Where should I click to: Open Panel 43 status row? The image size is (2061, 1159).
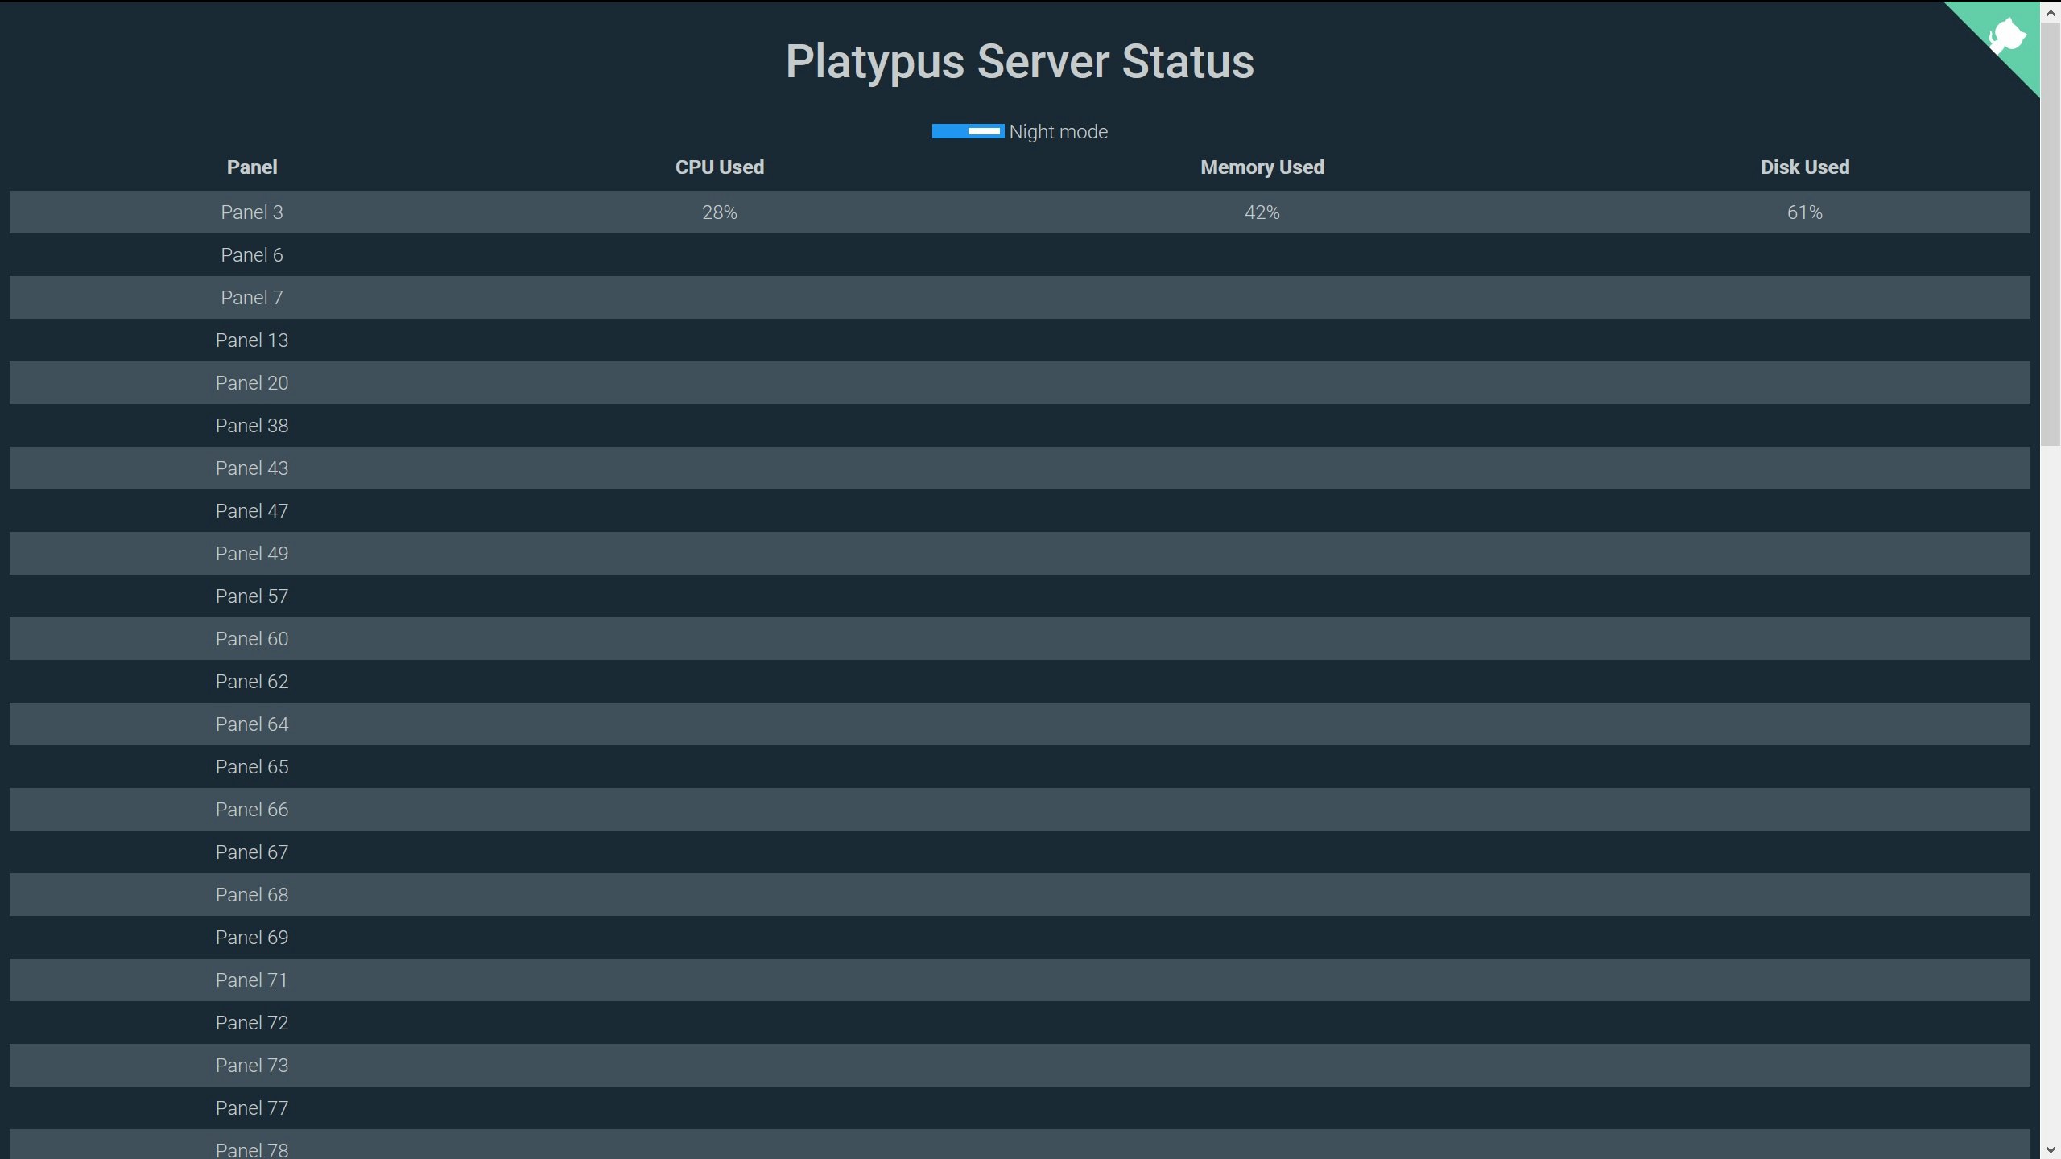[x=252, y=468]
